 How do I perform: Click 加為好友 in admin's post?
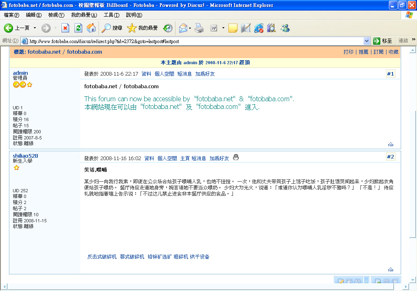coord(205,74)
